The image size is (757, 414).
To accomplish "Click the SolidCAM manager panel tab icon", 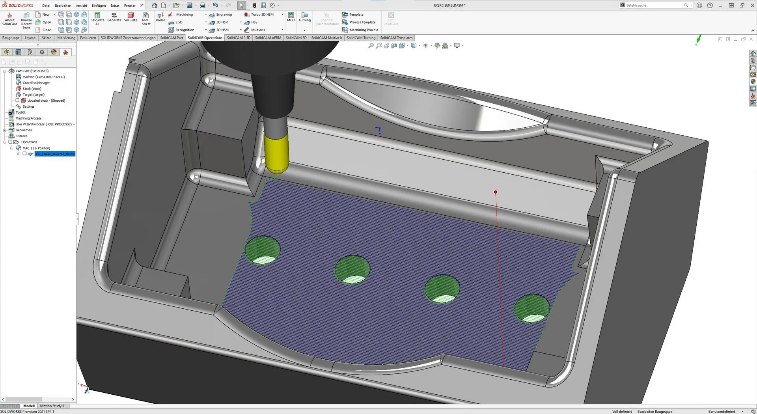I will [65, 52].
